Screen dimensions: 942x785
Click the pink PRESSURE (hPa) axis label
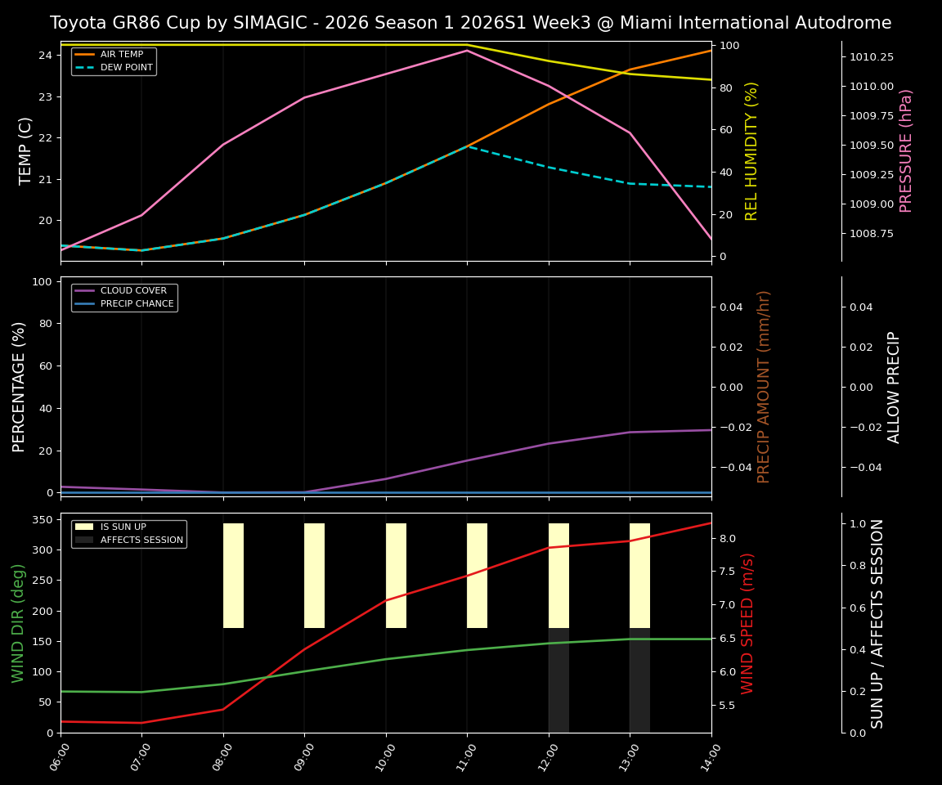point(906,150)
